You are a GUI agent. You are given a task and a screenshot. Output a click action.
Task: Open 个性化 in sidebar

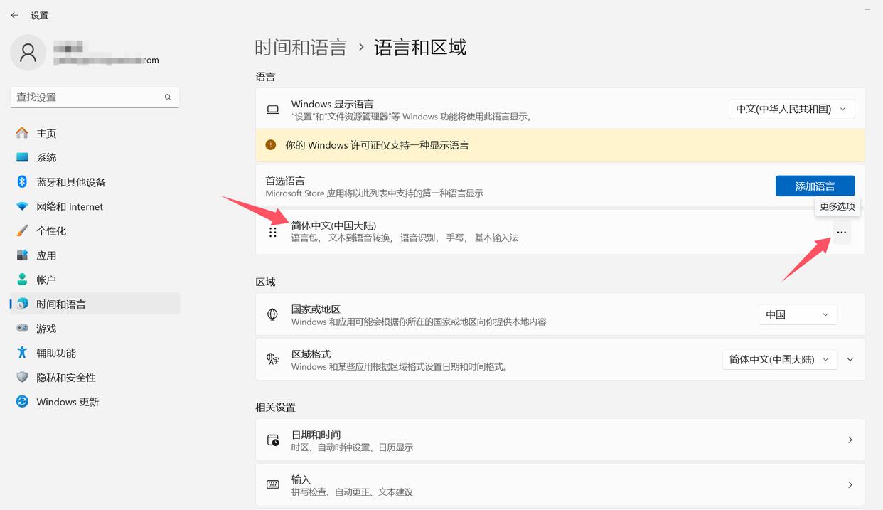coord(95,230)
